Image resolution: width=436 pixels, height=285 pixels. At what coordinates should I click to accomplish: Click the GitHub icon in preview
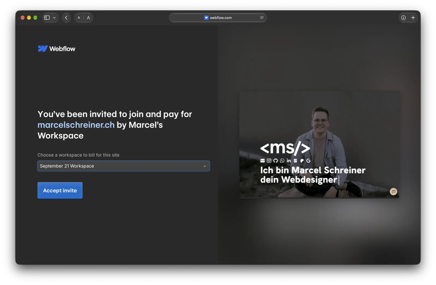(275, 161)
